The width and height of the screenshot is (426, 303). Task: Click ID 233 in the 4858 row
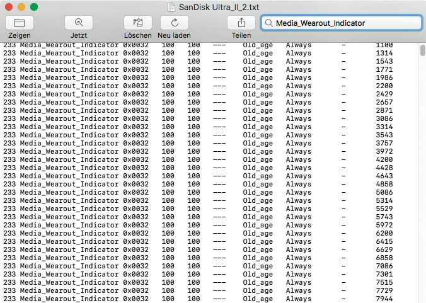(9, 184)
